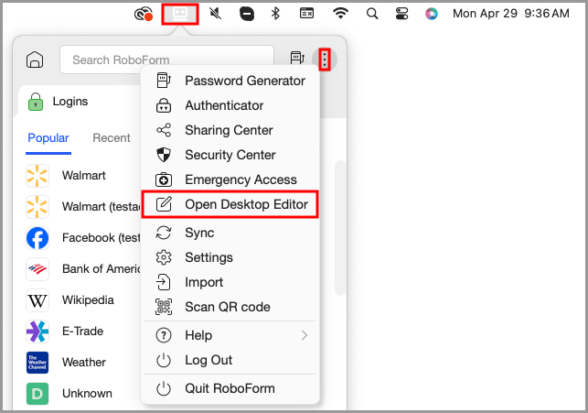Open Authenticator menu item
Viewport: 588px width, 413px height.
230,105
